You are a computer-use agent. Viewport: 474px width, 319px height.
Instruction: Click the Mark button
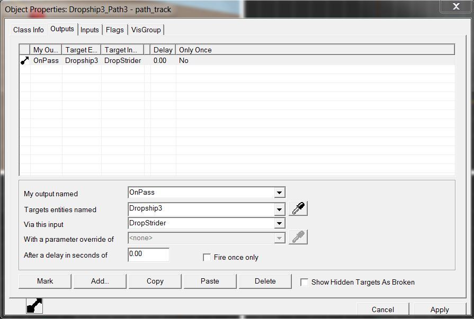(45, 281)
